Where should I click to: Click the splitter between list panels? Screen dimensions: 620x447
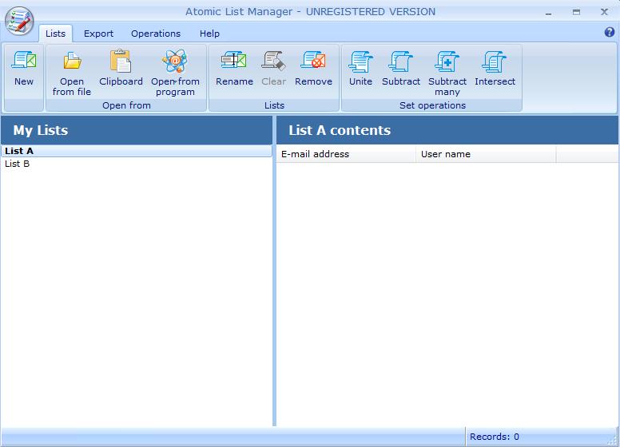coord(274,271)
